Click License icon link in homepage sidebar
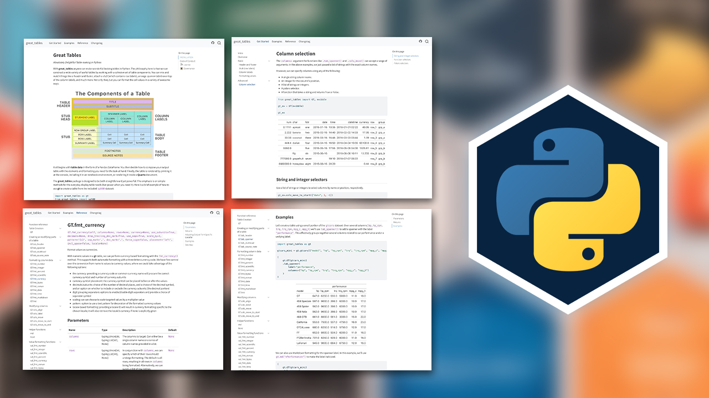Viewport: 709px width, 398px height. (x=186, y=65)
